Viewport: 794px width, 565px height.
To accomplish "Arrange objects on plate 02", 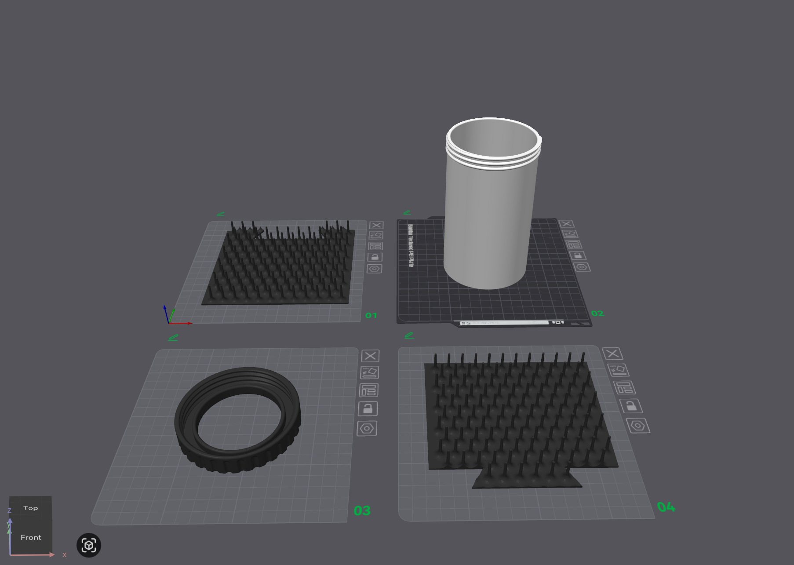I will 574,244.
